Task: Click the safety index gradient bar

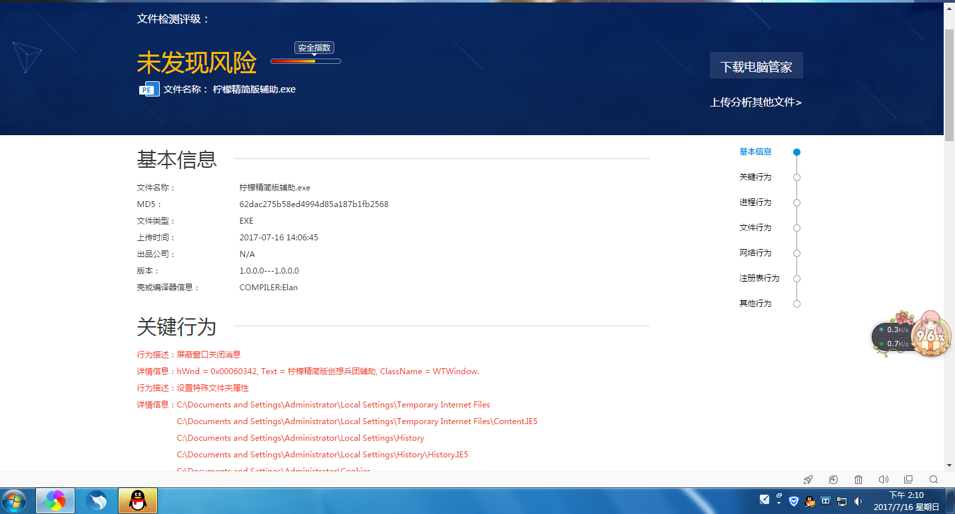Action: point(306,61)
